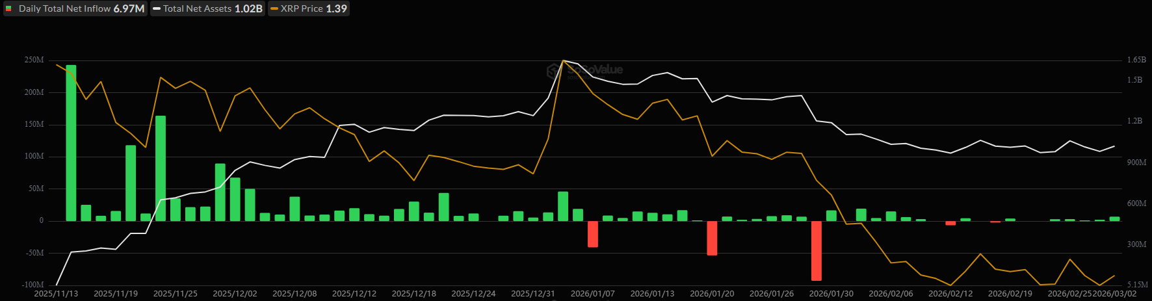Click the 2026/01/30 date label
The height and width of the screenshot is (301, 1152).
click(831, 294)
